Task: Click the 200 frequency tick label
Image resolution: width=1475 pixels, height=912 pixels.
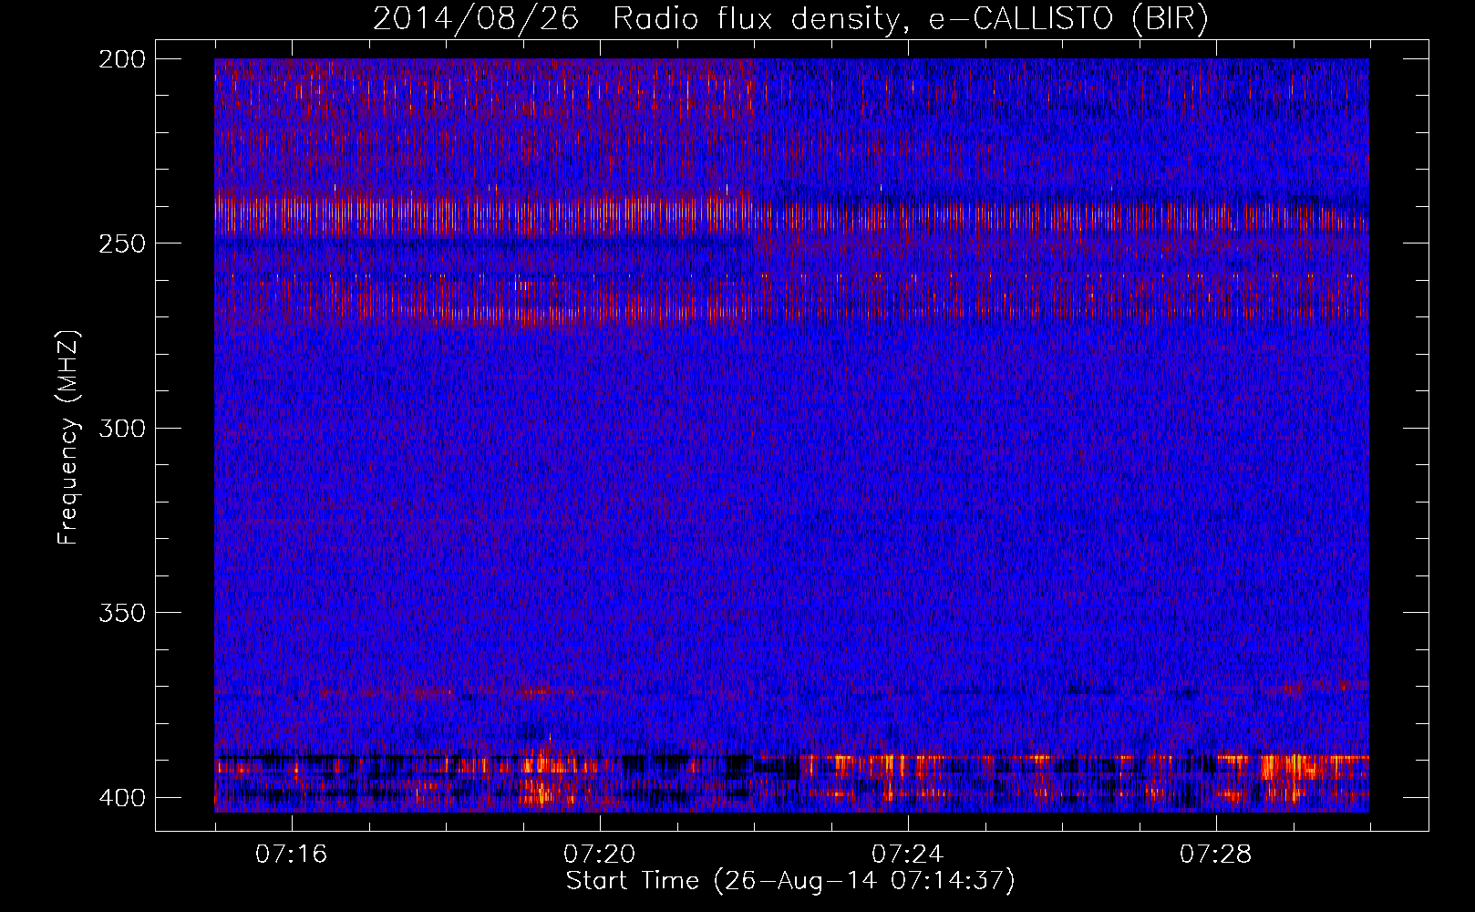Action: click(122, 59)
